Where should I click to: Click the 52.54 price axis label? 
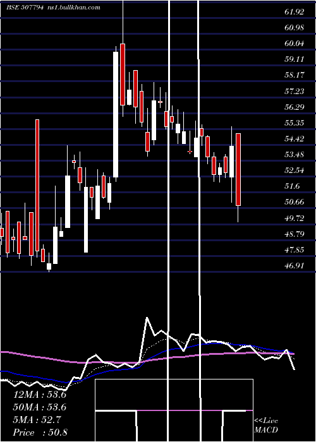294,170
